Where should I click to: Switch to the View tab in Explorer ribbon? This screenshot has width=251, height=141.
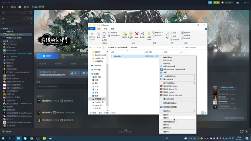pyautogui.click(x=113, y=29)
